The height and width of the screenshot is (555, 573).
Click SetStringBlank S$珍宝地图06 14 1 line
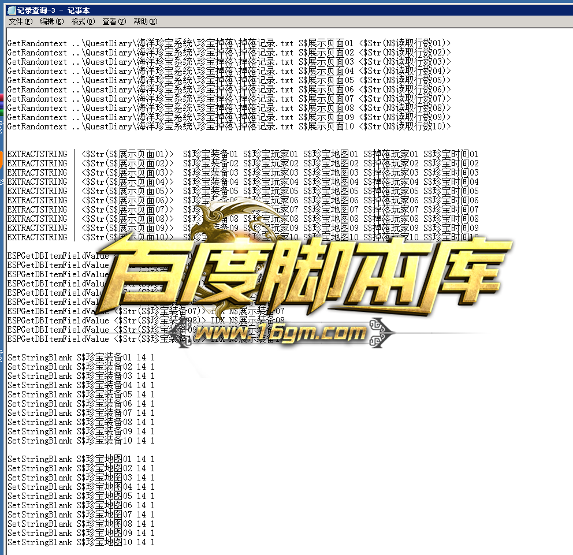click(x=81, y=505)
